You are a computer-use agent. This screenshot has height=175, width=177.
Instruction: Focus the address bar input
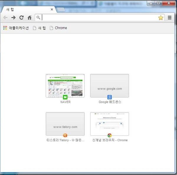[99, 18]
